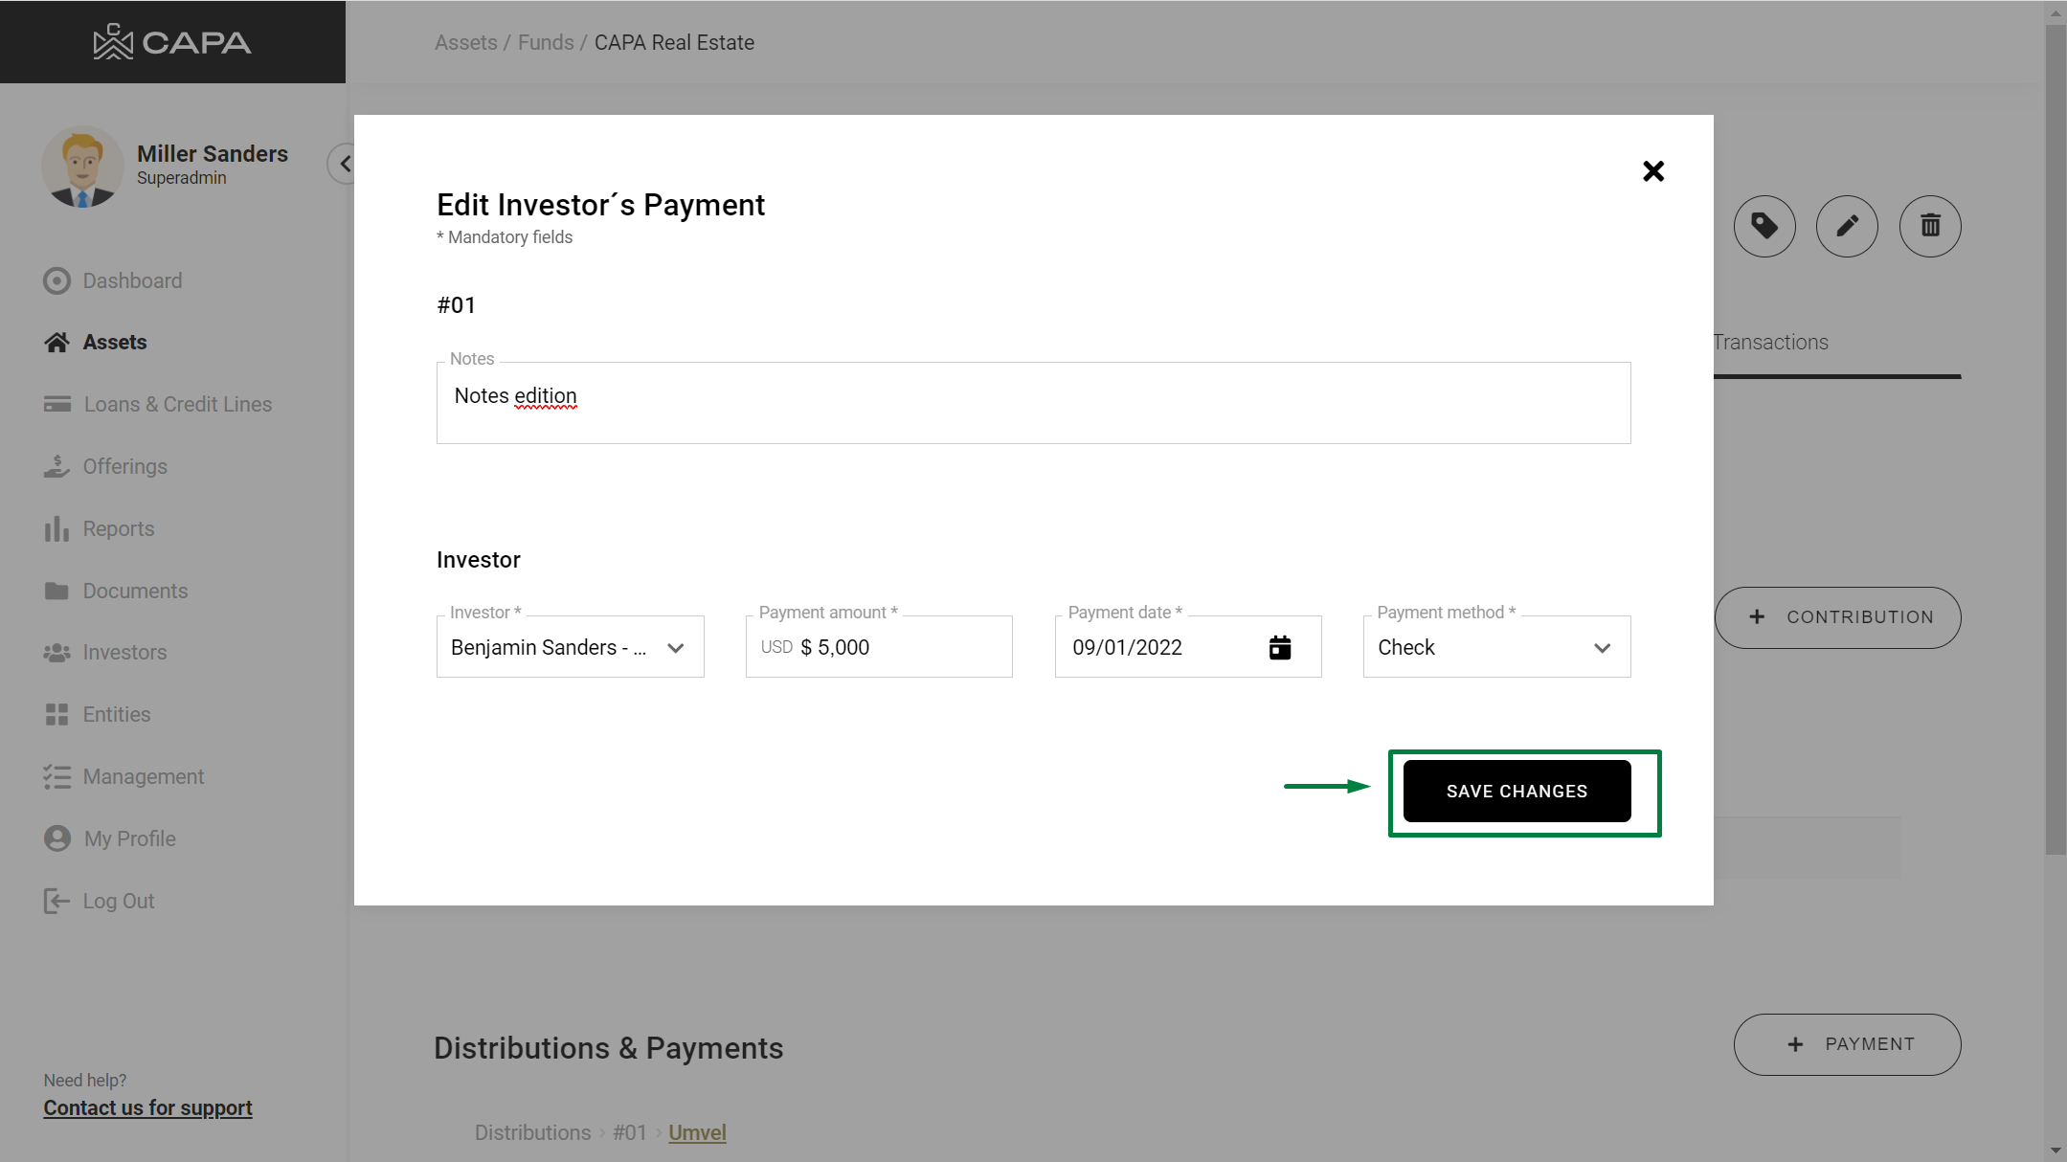Open the Investor dropdown
The height and width of the screenshot is (1162, 2067).
[x=570, y=647]
